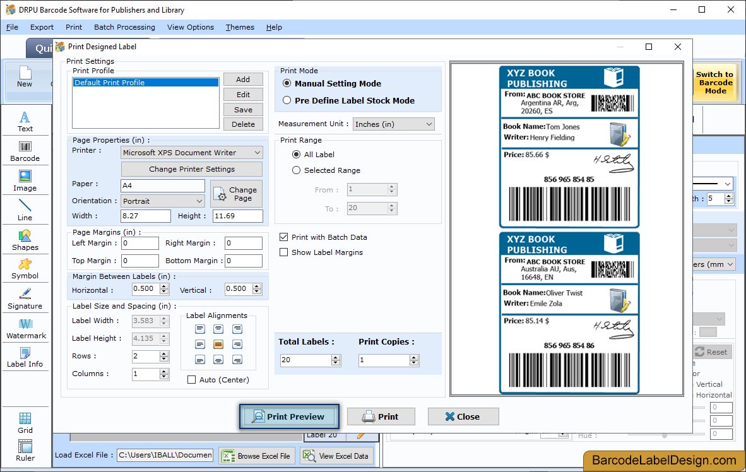This screenshot has height=472, width=746.
Task: Toggle Print with Batch Data checkbox
Action: point(283,237)
